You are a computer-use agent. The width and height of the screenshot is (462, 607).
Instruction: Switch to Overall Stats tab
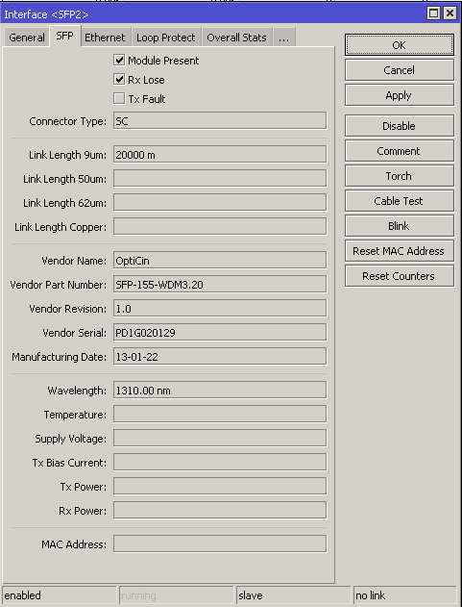[236, 38]
